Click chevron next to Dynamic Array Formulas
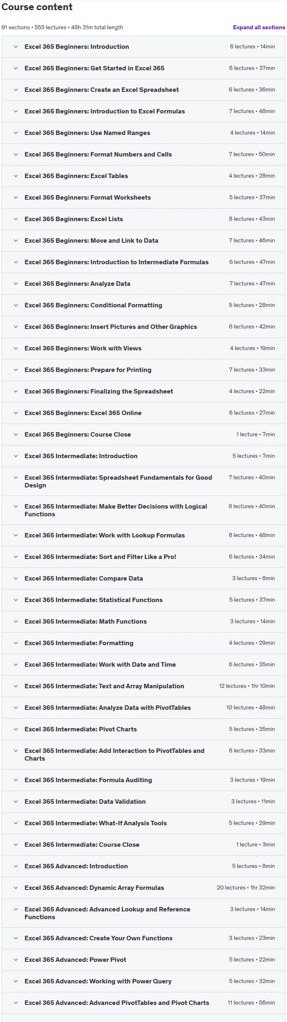 (x=16, y=888)
